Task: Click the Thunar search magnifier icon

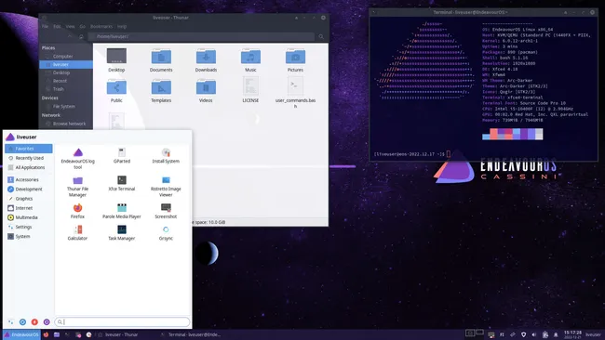Action: (321, 36)
